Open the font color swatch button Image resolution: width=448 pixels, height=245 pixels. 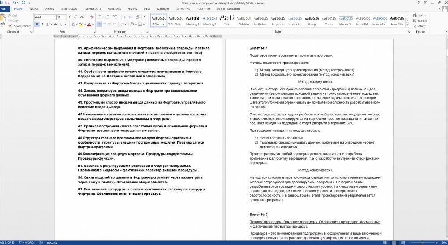point(89,24)
